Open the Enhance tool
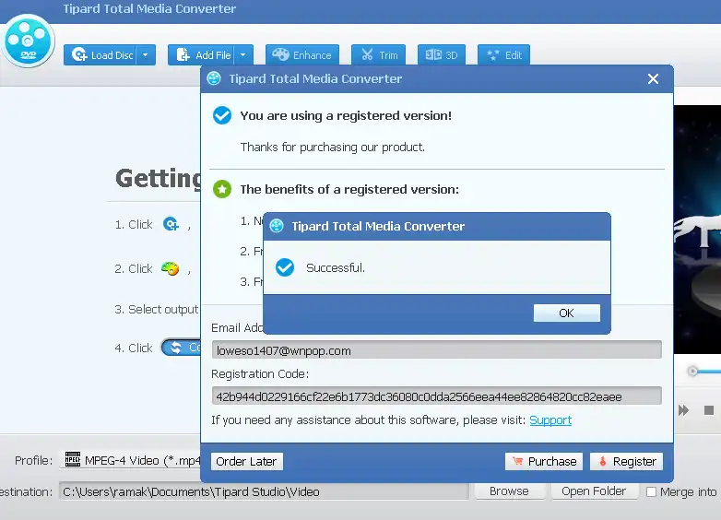The width and height of the screenshot is (721, 520). [301, 55]
